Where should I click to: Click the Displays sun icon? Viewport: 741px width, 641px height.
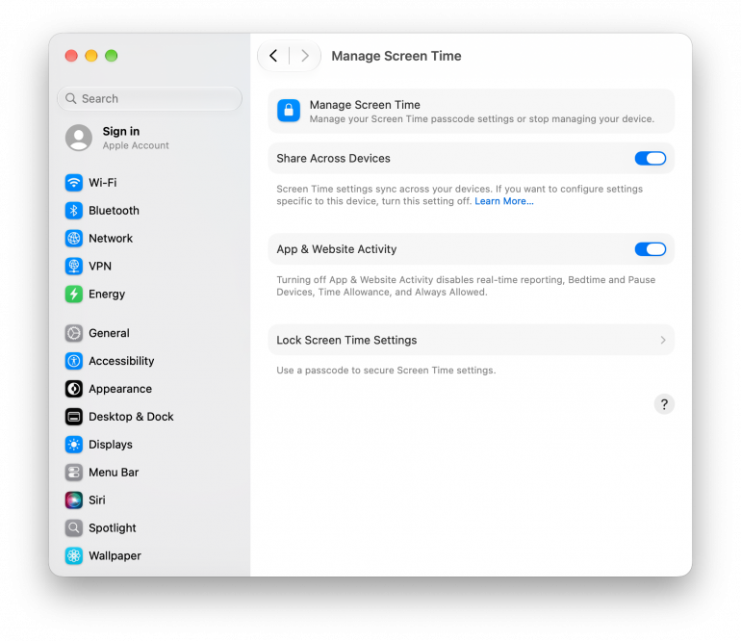[74, 445]
